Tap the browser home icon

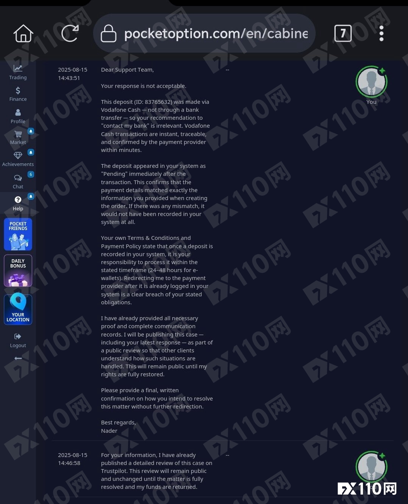[x=23, y=33]
